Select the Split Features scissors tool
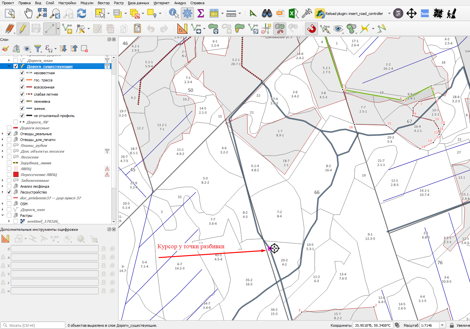The height and width of the screenshot is (329, 470). pos(279,29)
